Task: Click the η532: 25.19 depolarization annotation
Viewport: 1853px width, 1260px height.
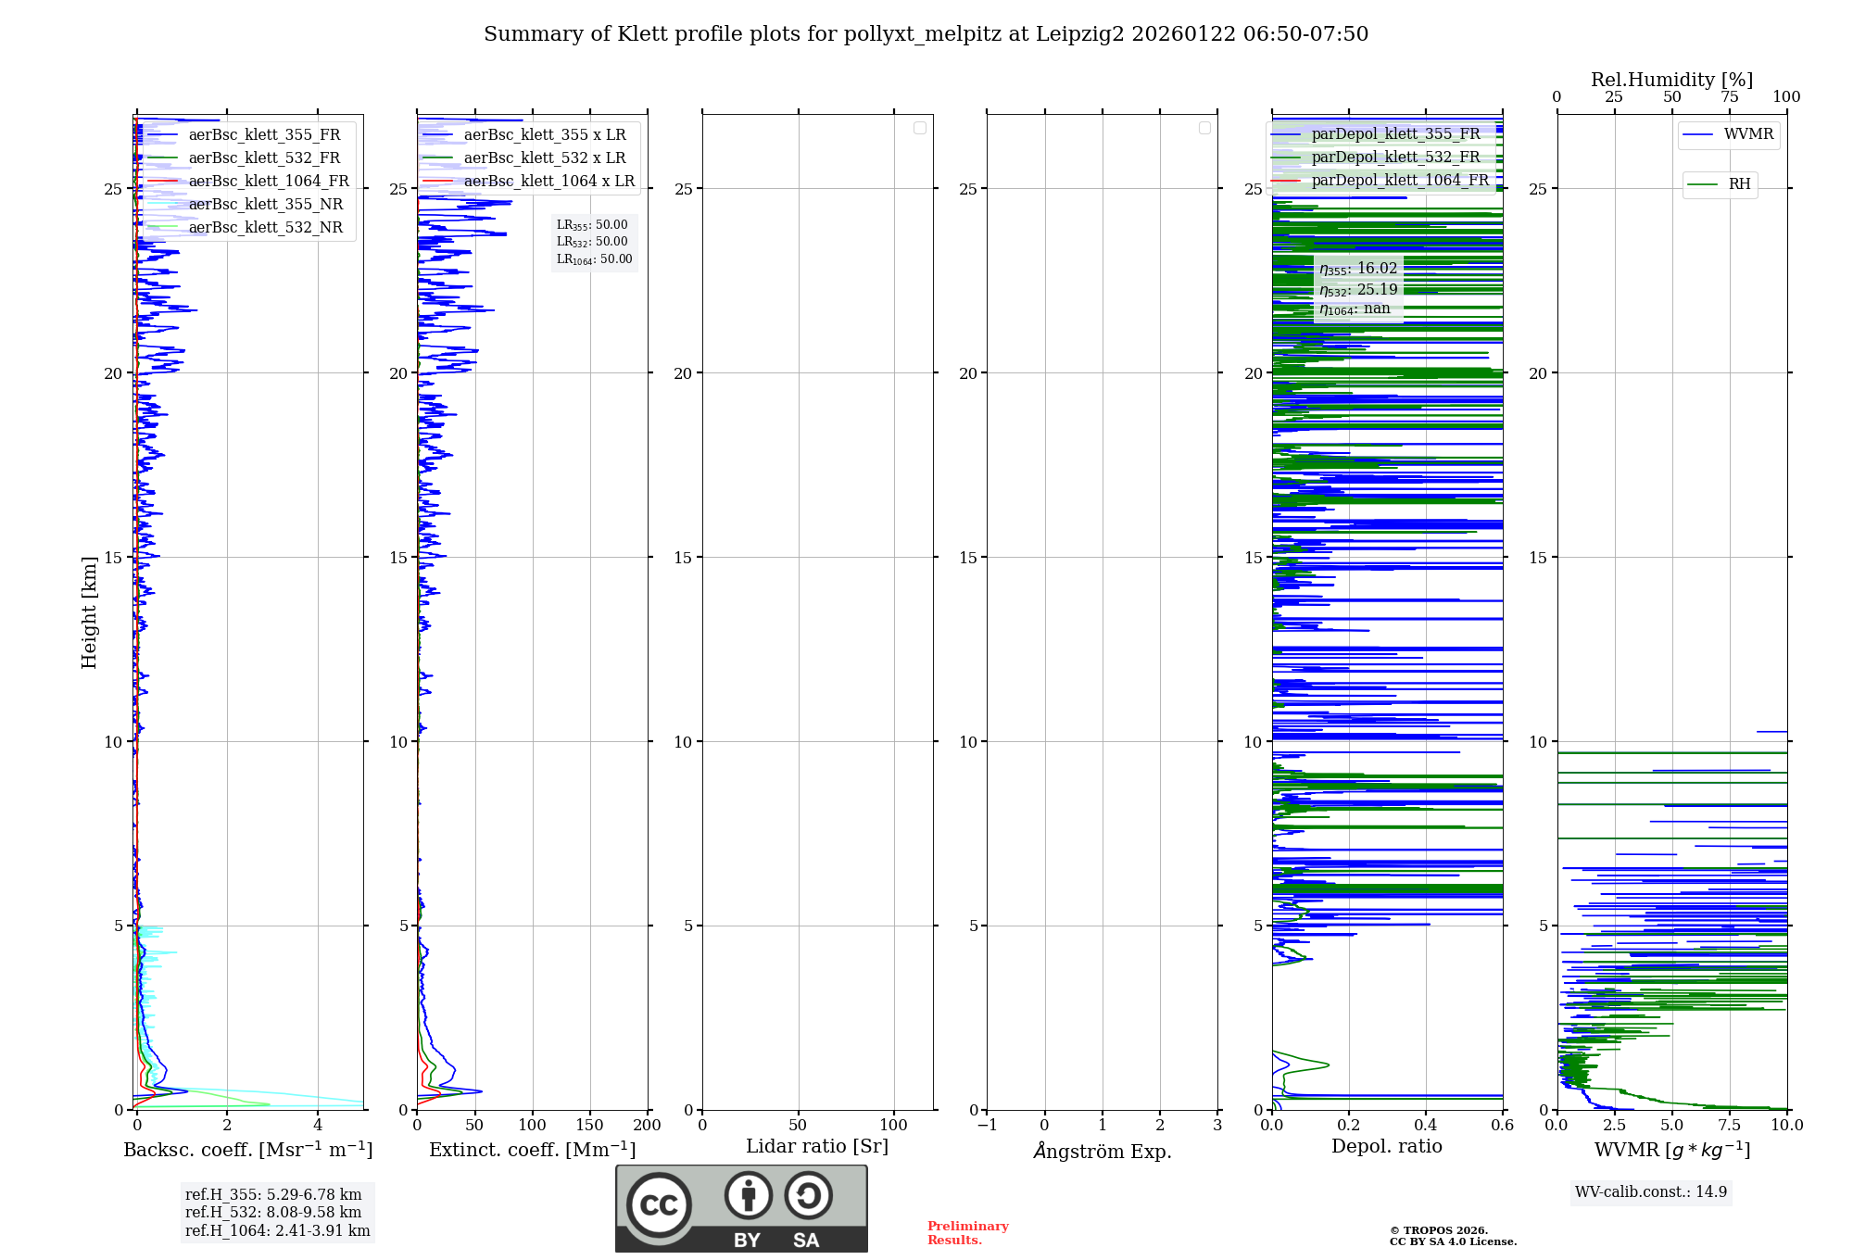Action: coord(1358,289)
